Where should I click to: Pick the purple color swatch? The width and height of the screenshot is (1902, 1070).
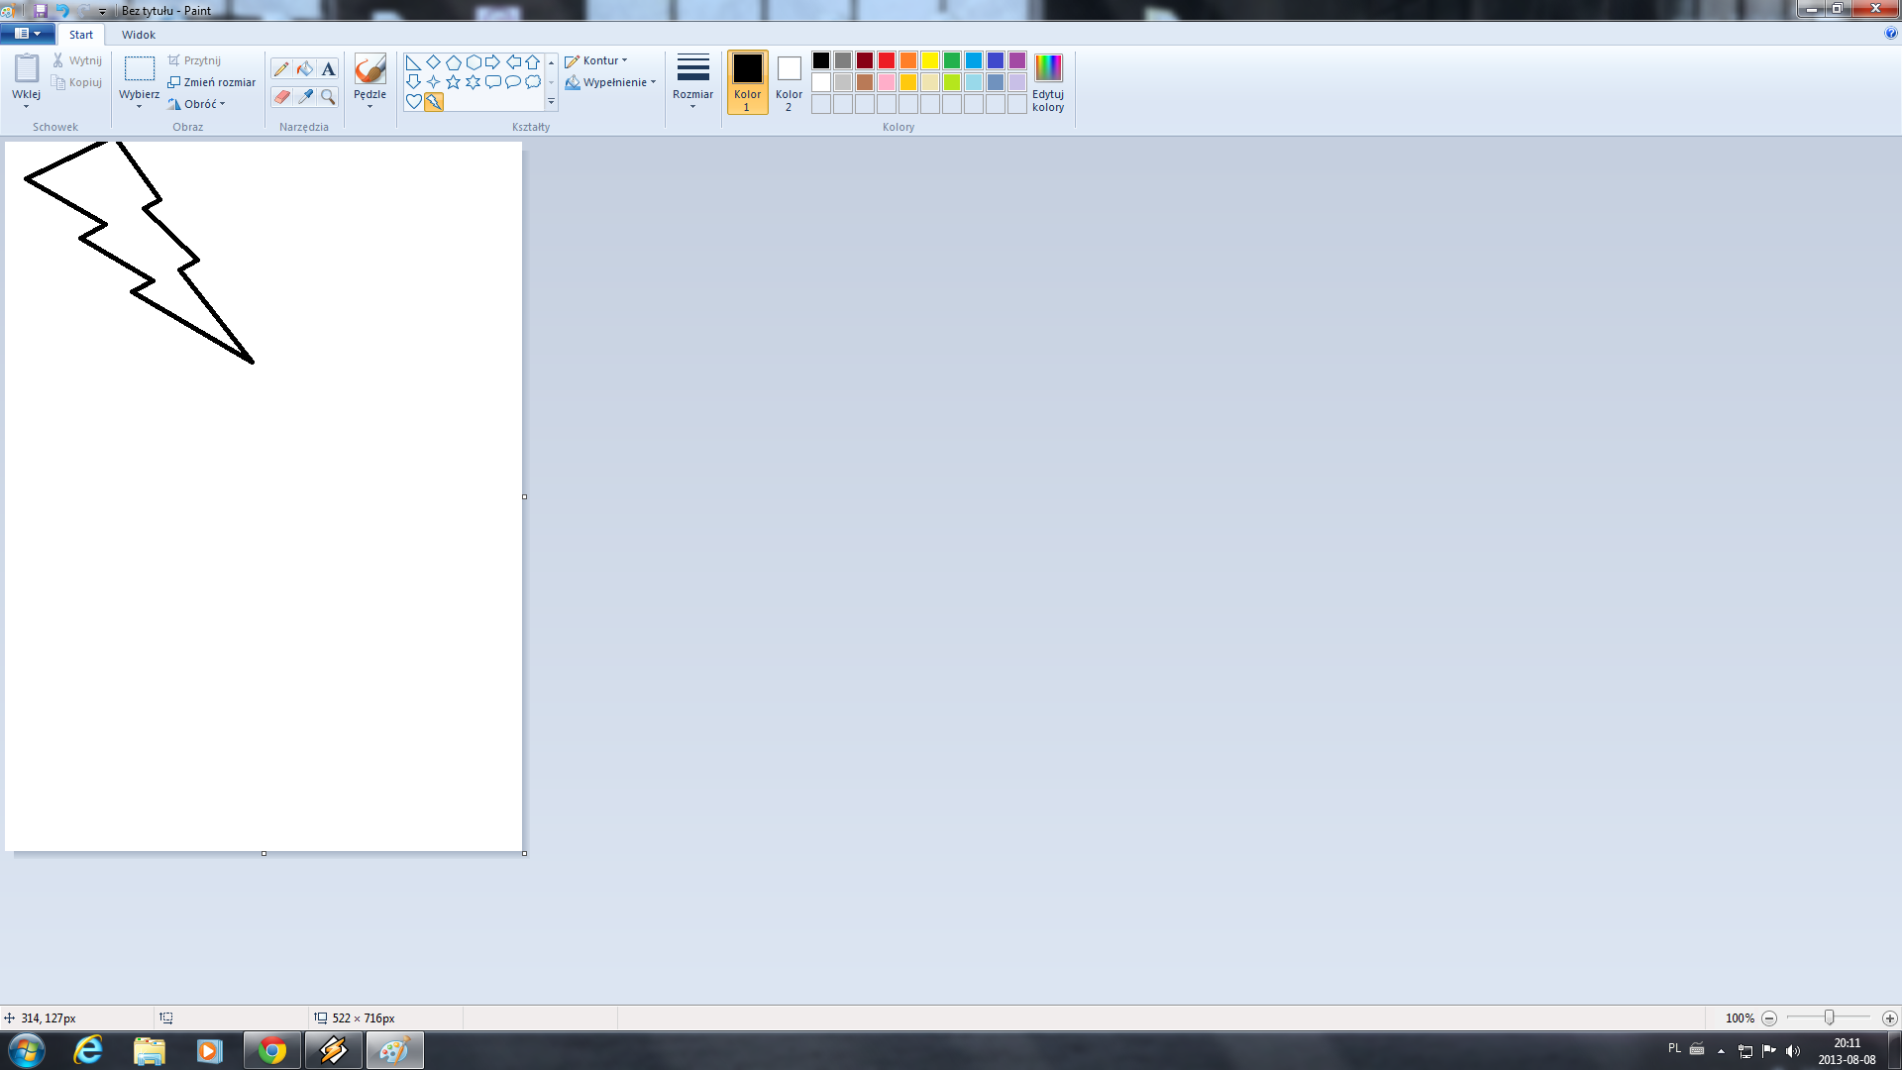click(x=1017, y=60)
